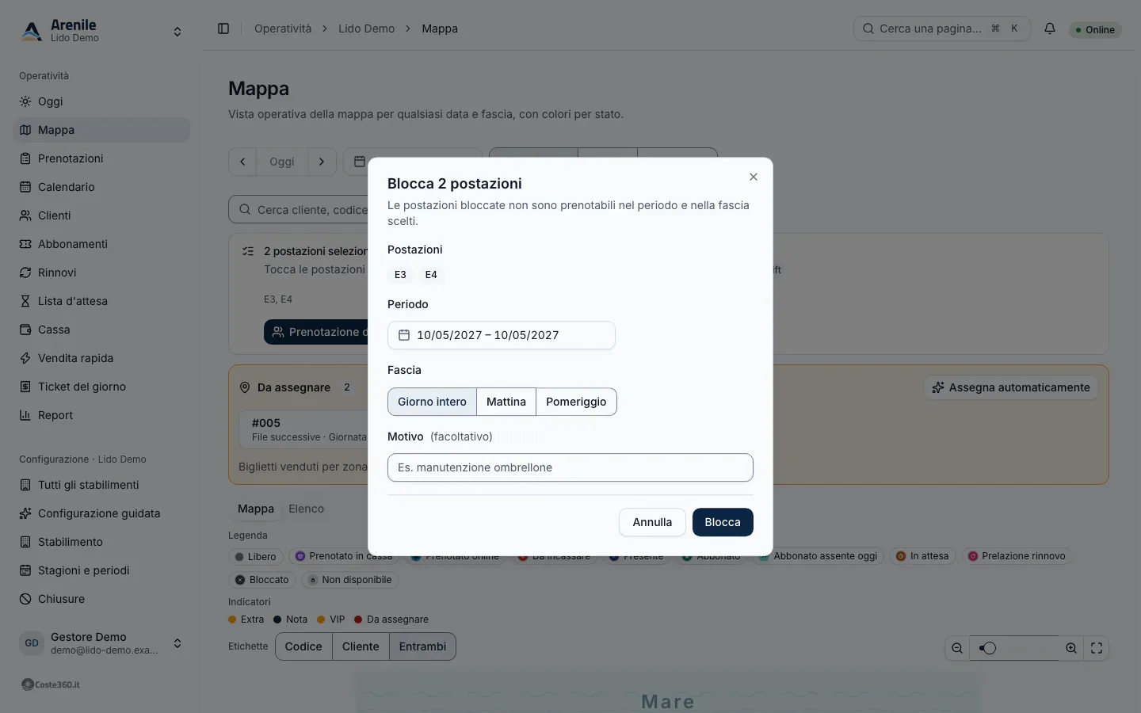The width and height of the screenshot is (1141, 713).
Task: Click Lido Demo breadcrumb
Action: point(366,29)
